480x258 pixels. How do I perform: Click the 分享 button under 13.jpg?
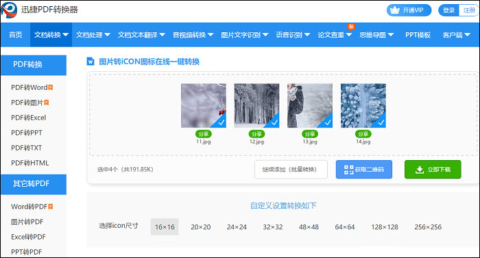(x=310, y=134)
